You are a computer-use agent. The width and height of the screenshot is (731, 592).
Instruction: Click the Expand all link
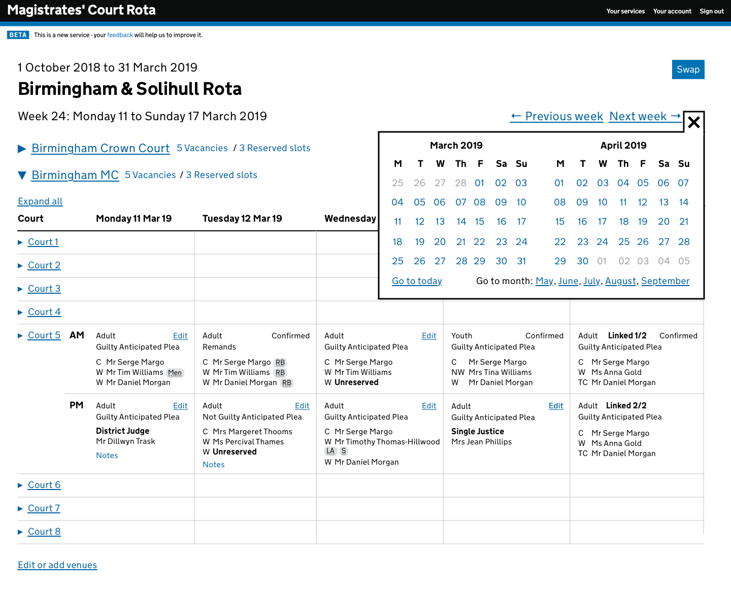[x=40, y=201]
